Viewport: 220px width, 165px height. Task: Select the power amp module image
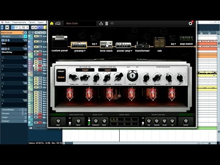click(123, 45)
